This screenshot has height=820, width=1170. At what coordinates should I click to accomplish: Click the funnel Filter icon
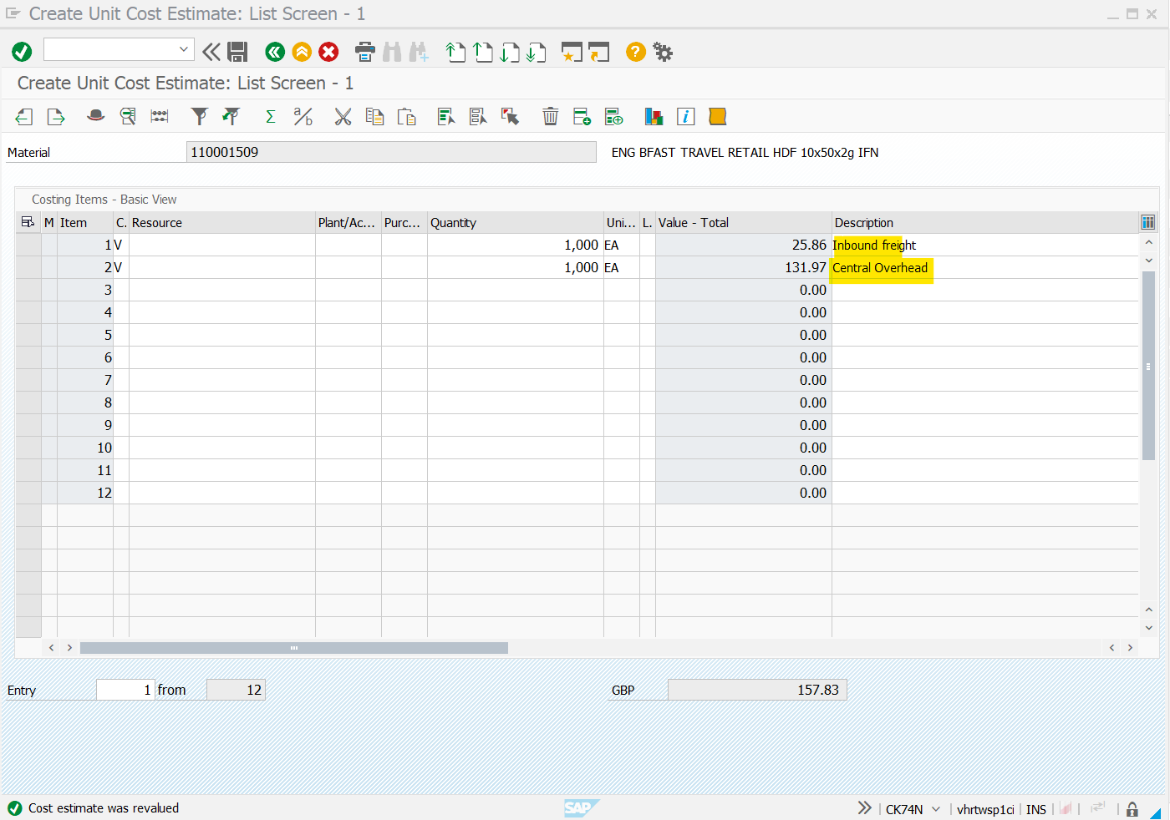tap(199, 117)
